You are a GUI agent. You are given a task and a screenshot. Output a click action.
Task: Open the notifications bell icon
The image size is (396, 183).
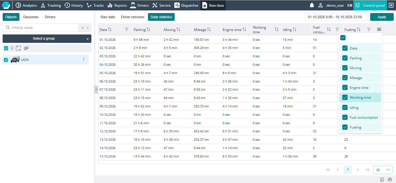tap(312, 5)
